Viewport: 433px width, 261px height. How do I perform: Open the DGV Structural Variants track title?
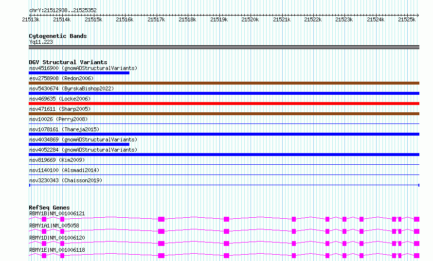tap(68, 62)
